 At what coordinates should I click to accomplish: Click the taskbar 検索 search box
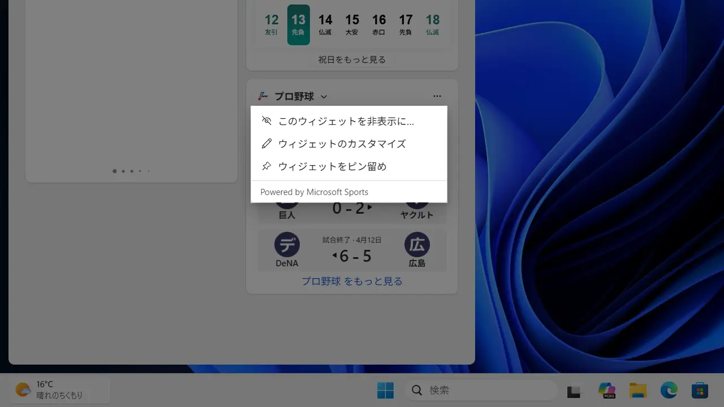[481, 390]
